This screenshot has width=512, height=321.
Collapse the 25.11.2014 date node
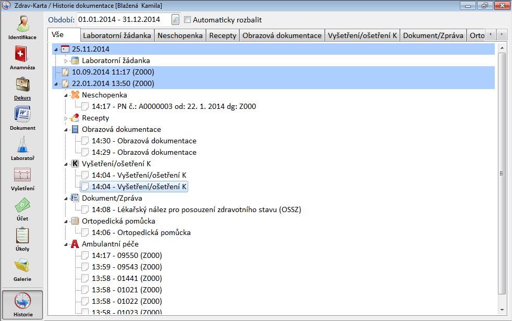coord(56,50)
